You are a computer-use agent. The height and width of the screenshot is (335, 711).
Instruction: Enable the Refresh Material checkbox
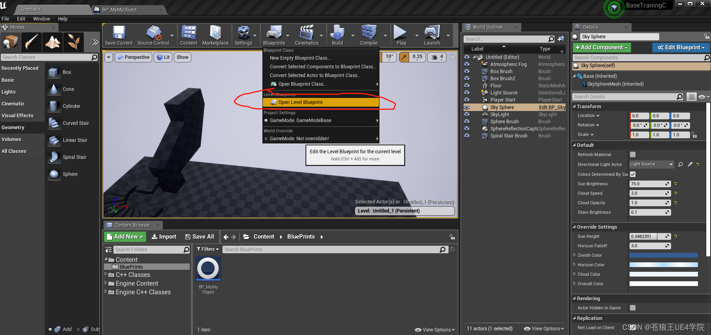(633, 154)
